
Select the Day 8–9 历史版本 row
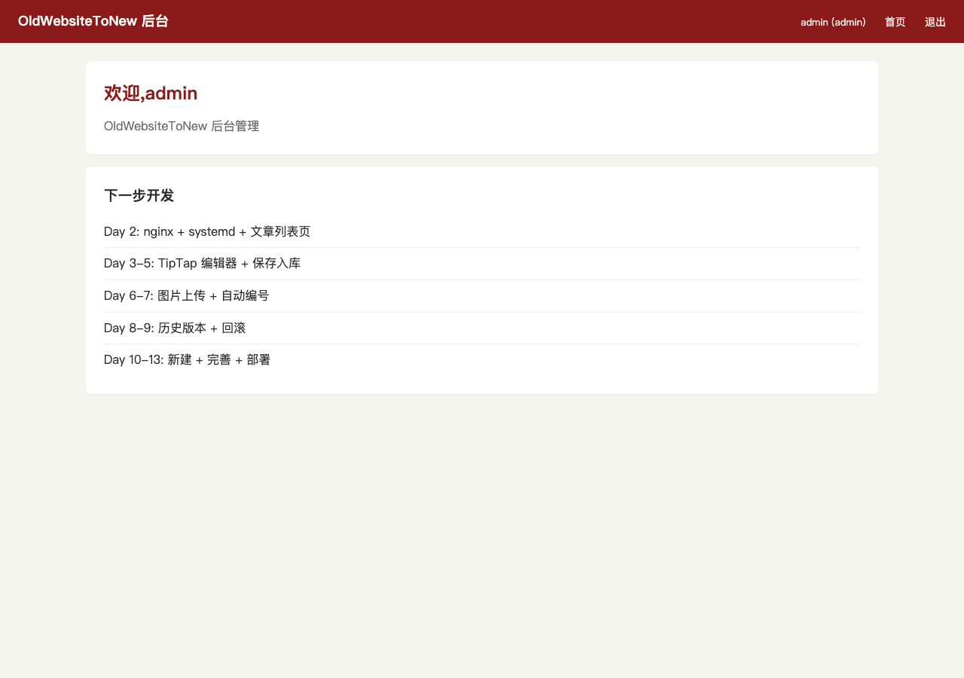pos(482,328)
